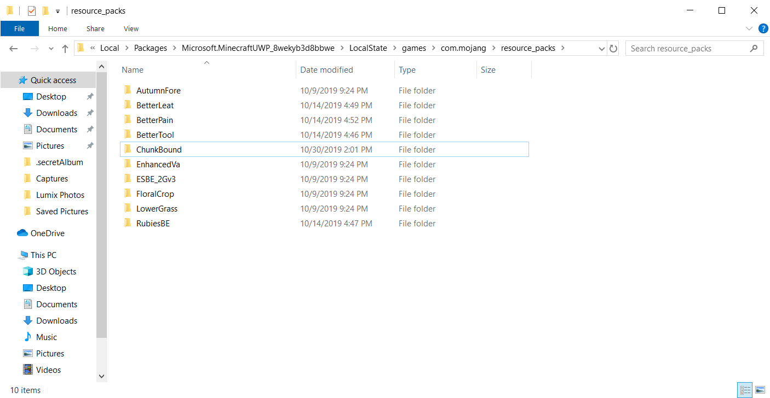Image resolution: width=770 pixels, height=398 pixels.
Task: Click the ChunkBound folder icon
Action: click(128, 149)
